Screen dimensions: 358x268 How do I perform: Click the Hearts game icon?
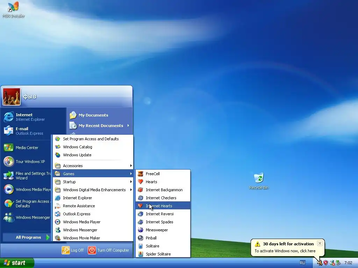click(141, 181)
